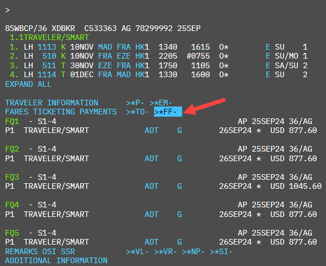Select the 1.1TRAVELER/SMART passenger name
Viewport: 326px width, 266px height.
[x=49, y=37]
